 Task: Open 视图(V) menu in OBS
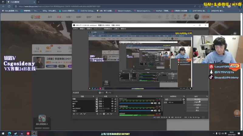coord(89,29)
